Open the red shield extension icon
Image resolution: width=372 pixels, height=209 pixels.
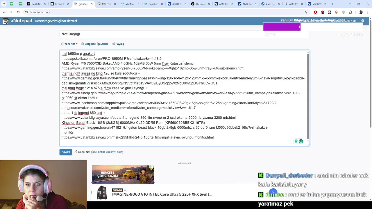pyautogui.click(x=315, y=12)
